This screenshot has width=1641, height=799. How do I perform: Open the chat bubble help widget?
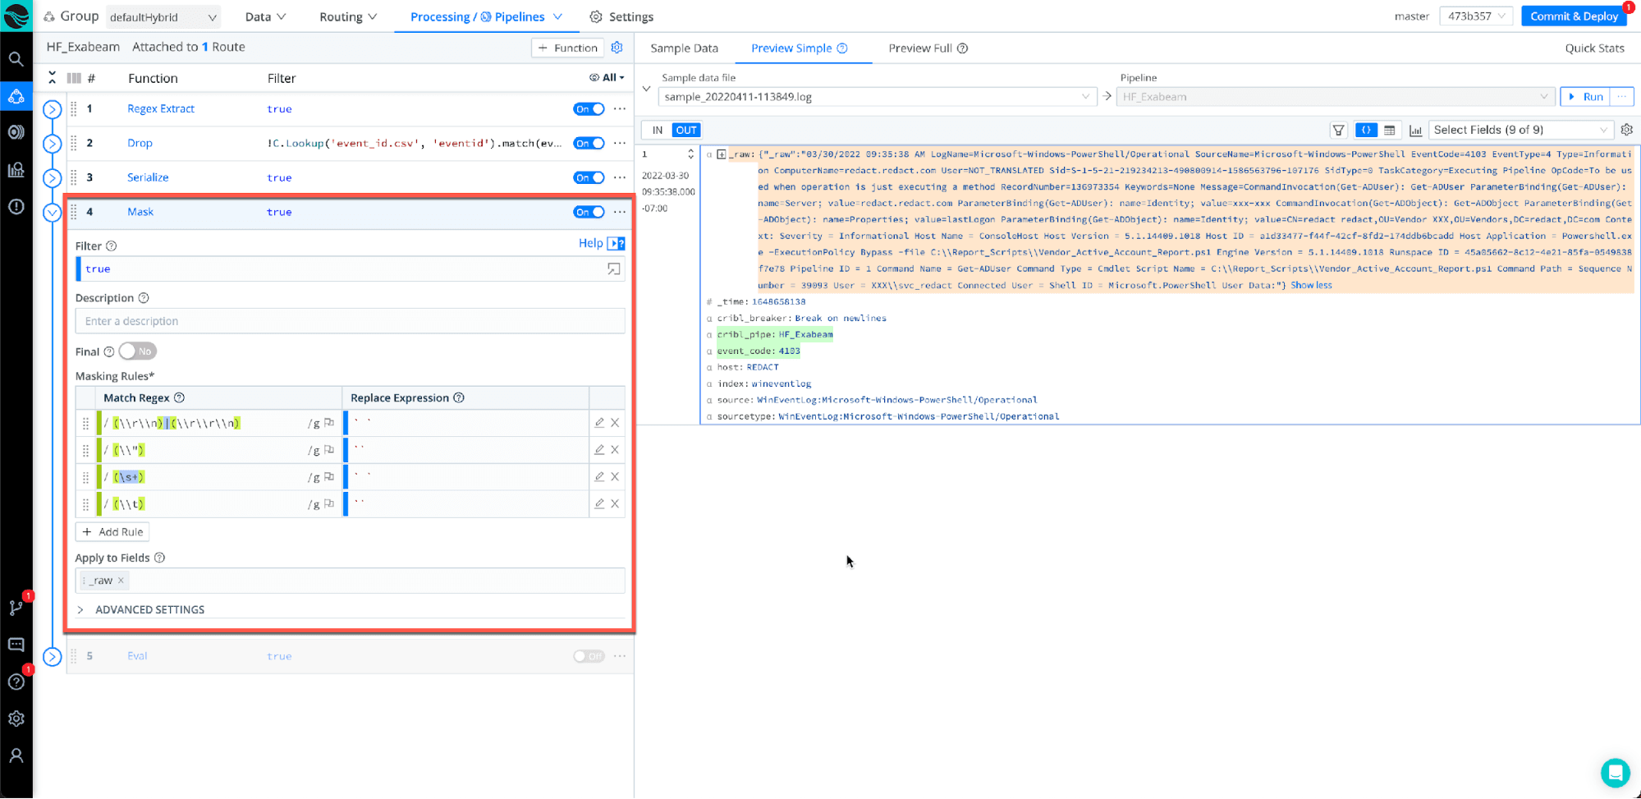click(x=1614, y=772)
